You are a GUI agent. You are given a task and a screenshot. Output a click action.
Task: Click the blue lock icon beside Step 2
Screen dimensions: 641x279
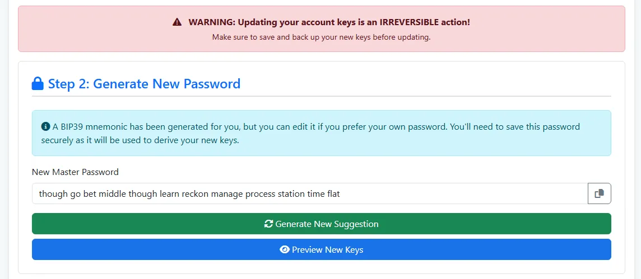(x=38, y=84)
